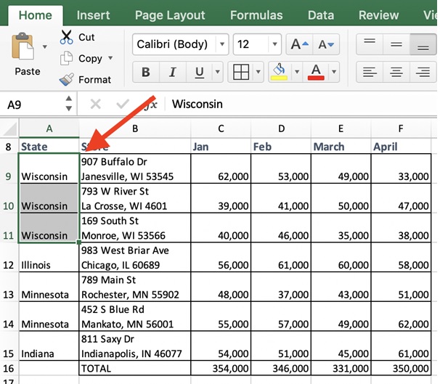The image size is (440, 384).
Task: Open the Page Layout tab
Action: (x=170, y=15)
